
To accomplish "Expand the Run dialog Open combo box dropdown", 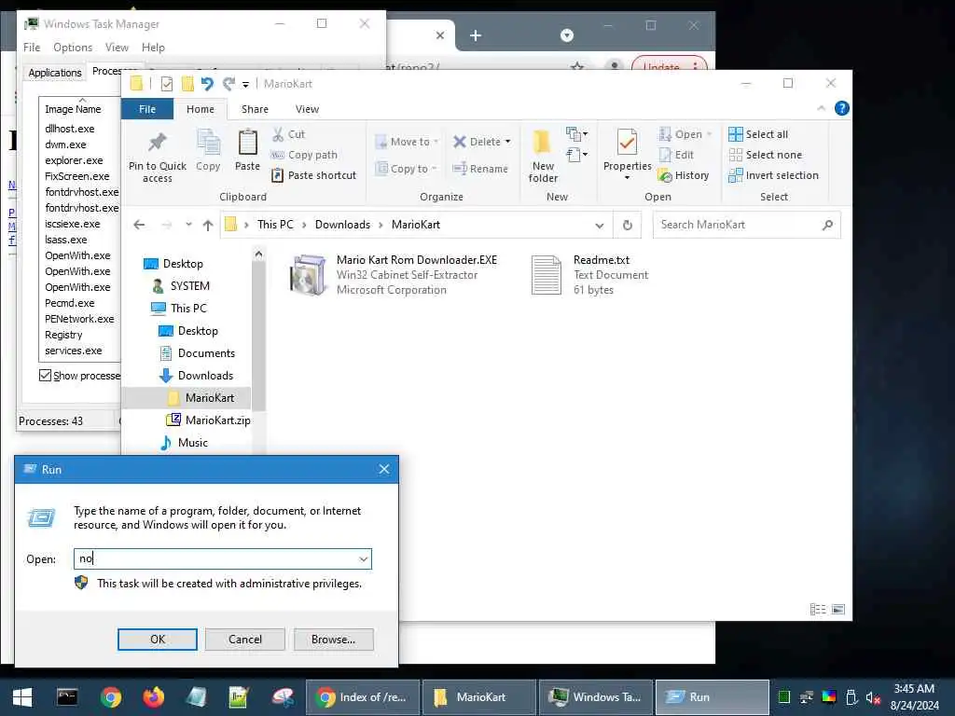I will click(364, 559).
